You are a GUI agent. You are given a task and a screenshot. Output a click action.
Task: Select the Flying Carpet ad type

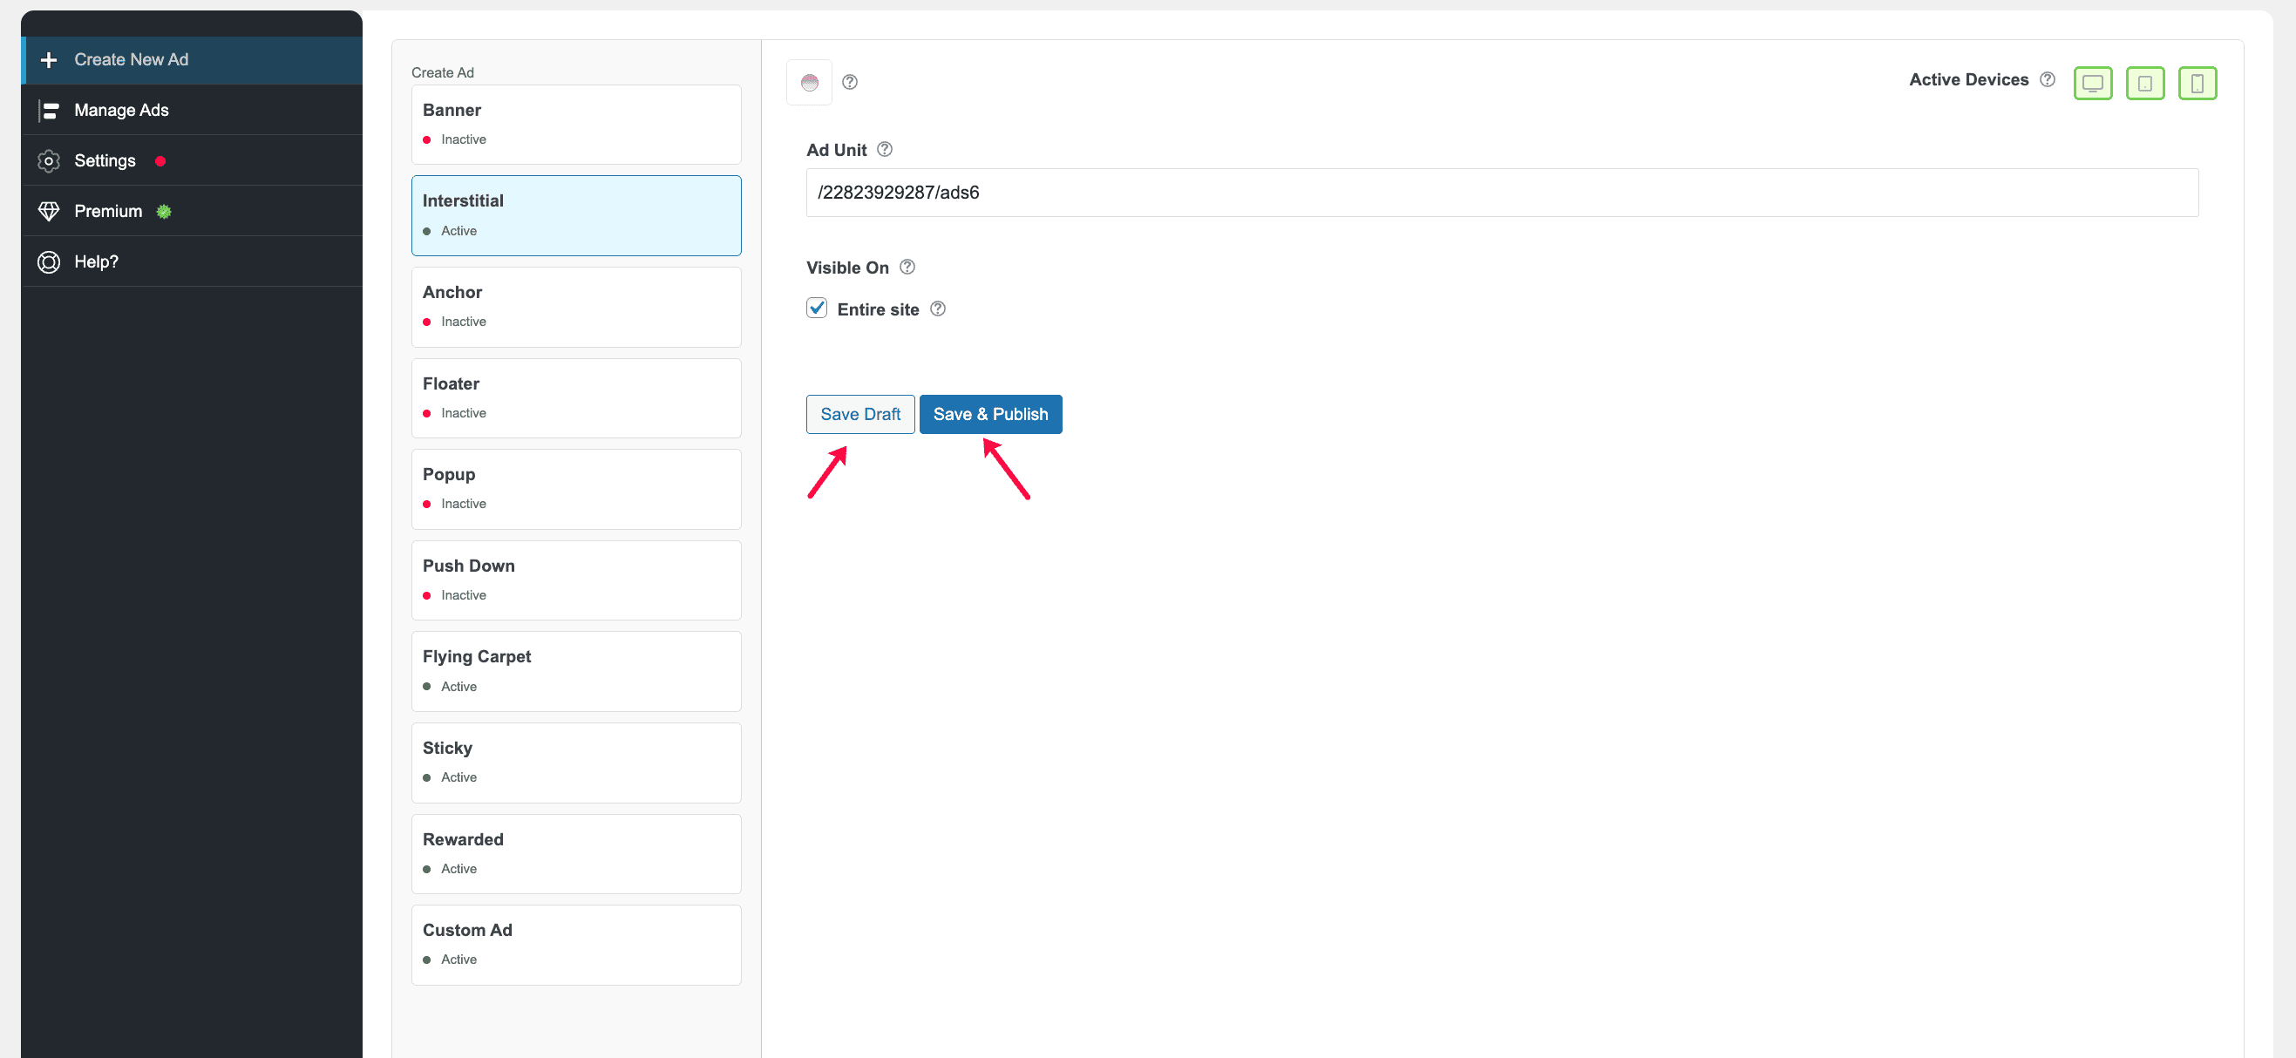tap(576, 671)
